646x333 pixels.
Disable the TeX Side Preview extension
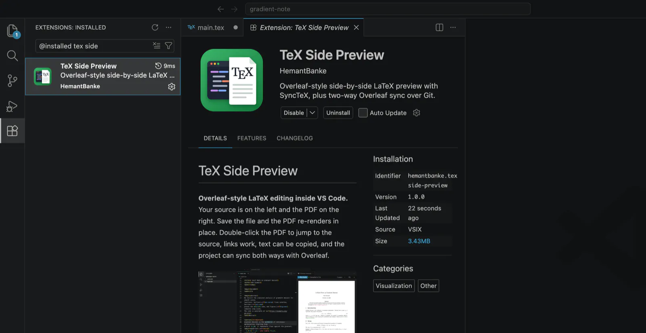coord(294,113)
